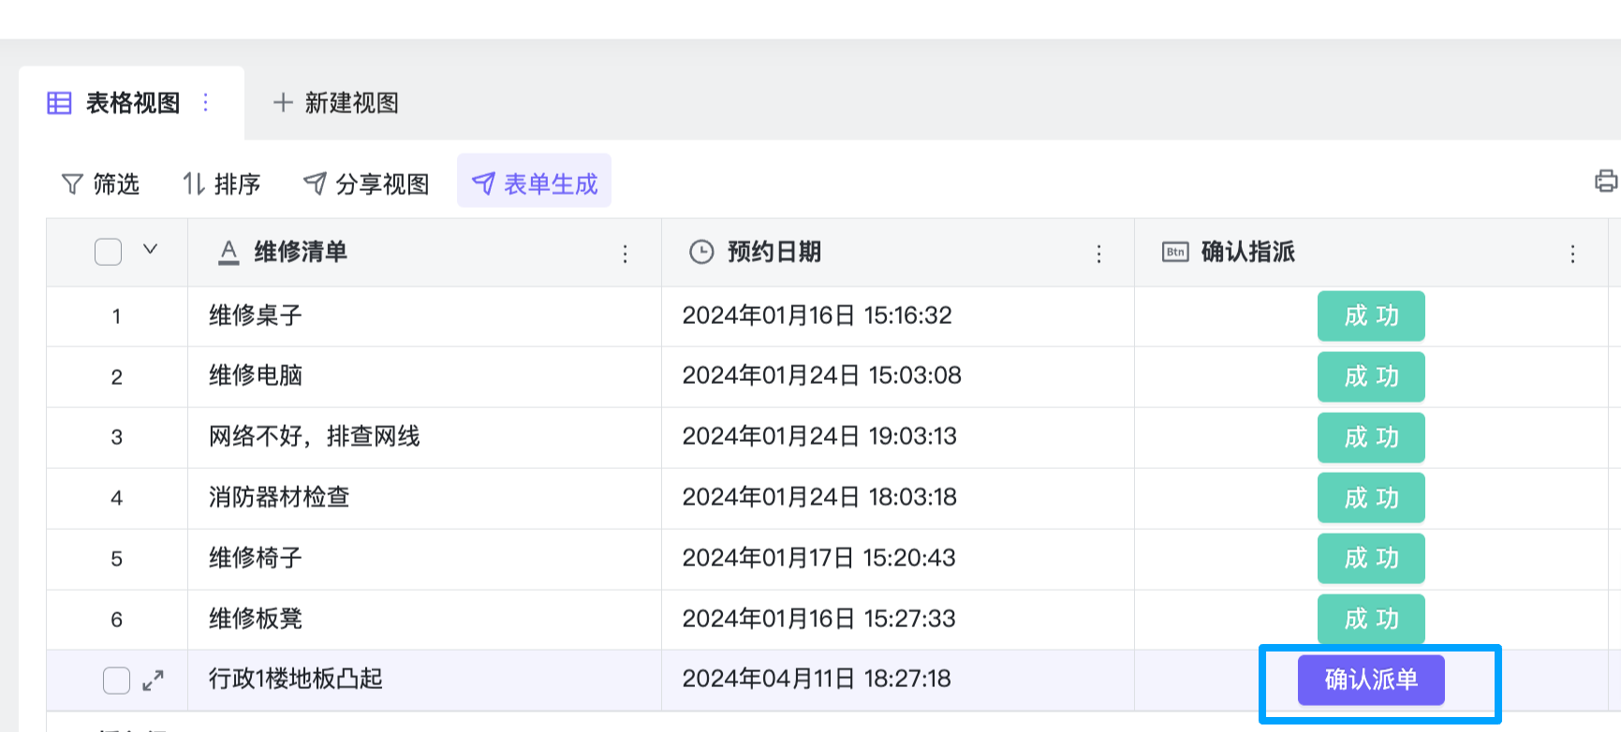The width and height of the screenshot is (1621, 732).
Task: Open the 维修清单 column options menu
Action: (626, 254)
